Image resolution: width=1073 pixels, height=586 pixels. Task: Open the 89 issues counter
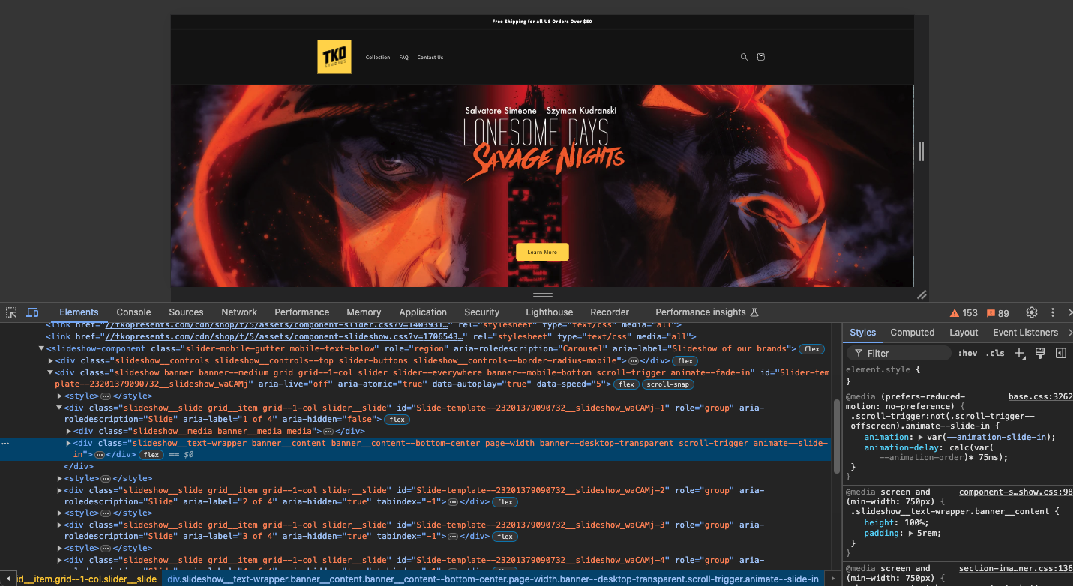(998, 312)
